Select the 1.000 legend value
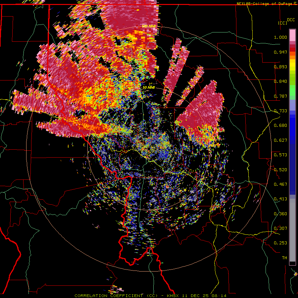 pos(280,37)
